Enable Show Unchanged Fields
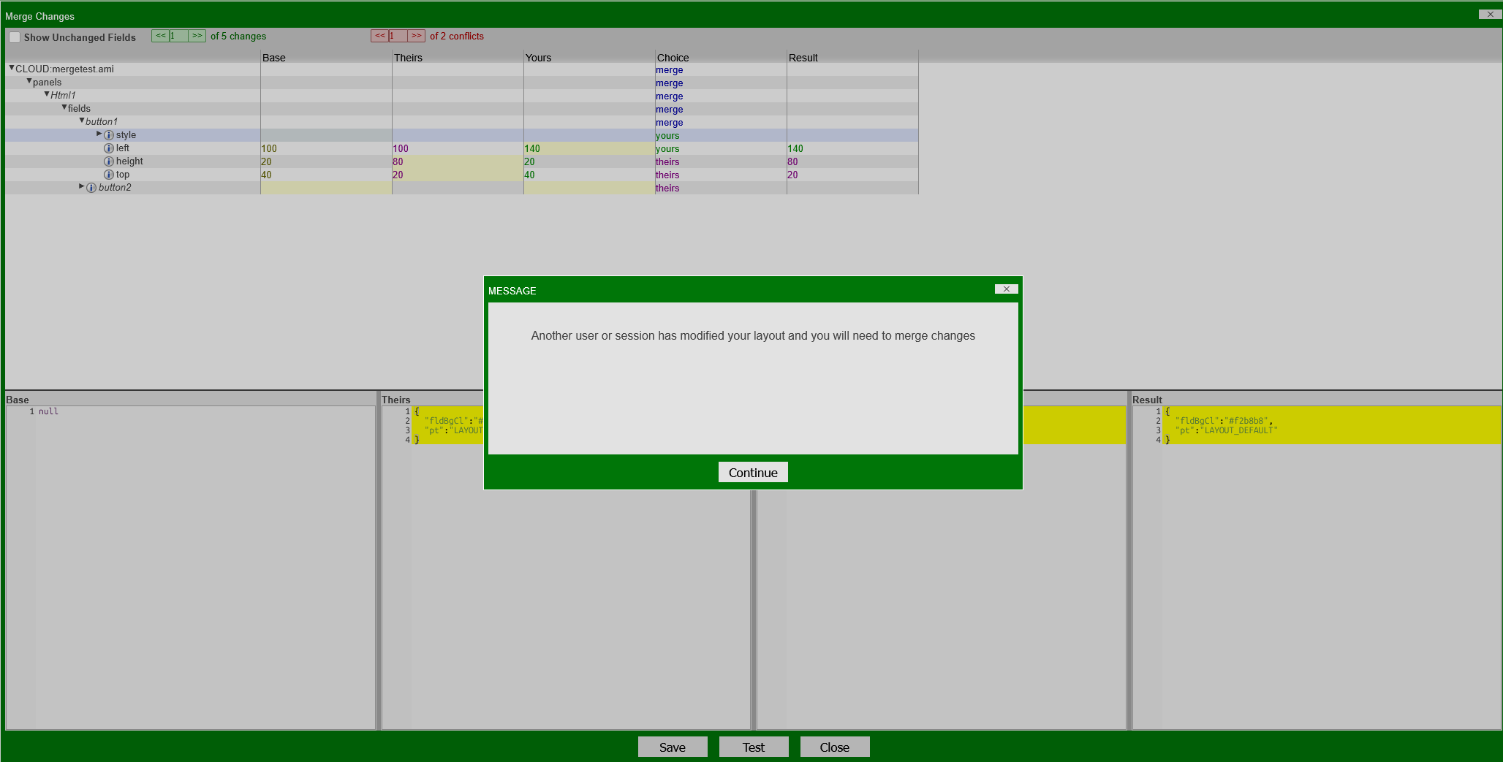 pyautogui.click(x=14, y=37)
